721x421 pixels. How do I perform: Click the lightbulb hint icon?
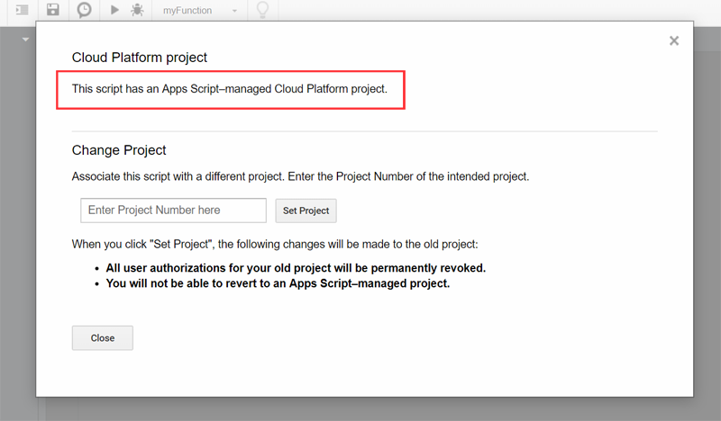262,10
